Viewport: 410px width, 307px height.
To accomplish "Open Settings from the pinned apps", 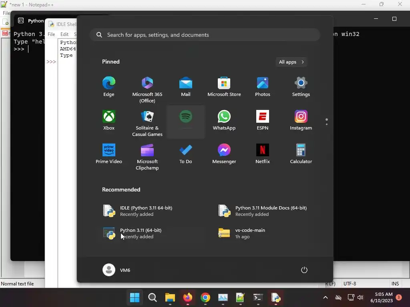I will [x=301, y=87].
